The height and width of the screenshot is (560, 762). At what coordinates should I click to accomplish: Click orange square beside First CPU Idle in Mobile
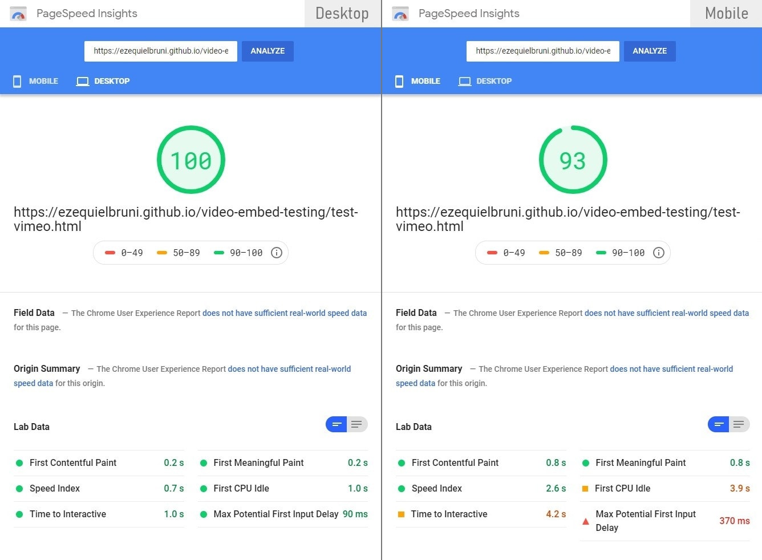tap(585, 489)
